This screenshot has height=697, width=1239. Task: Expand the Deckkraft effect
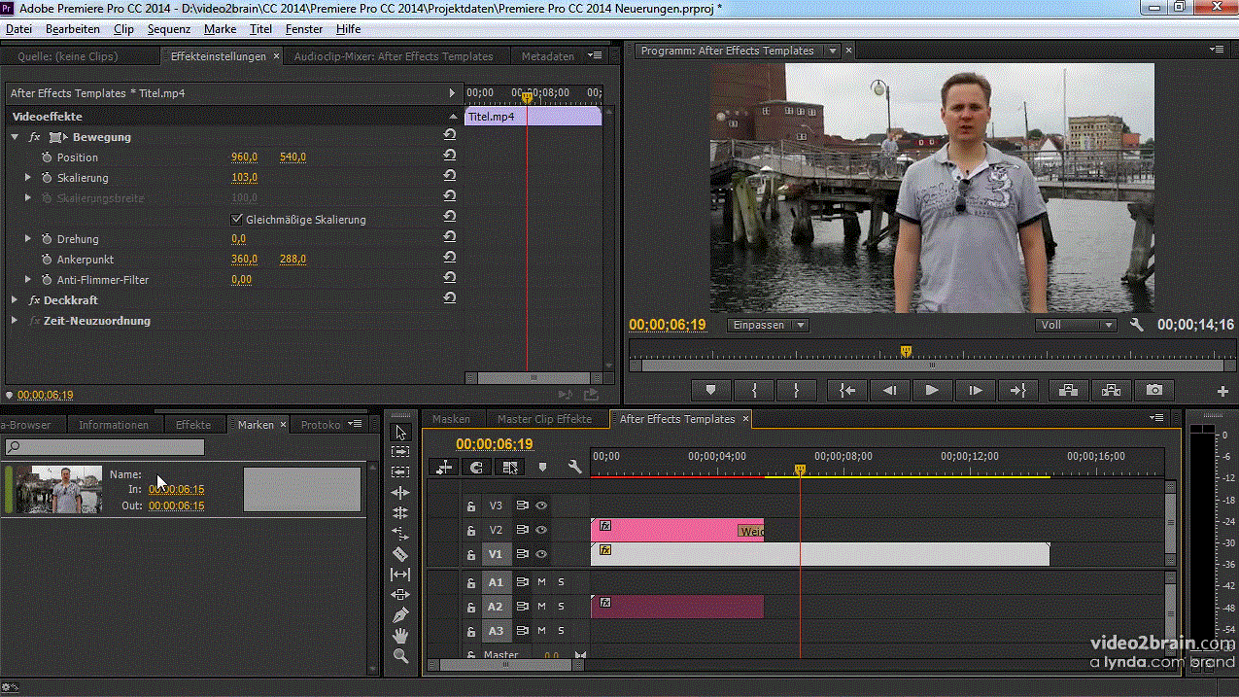click(x=15, y=299)
